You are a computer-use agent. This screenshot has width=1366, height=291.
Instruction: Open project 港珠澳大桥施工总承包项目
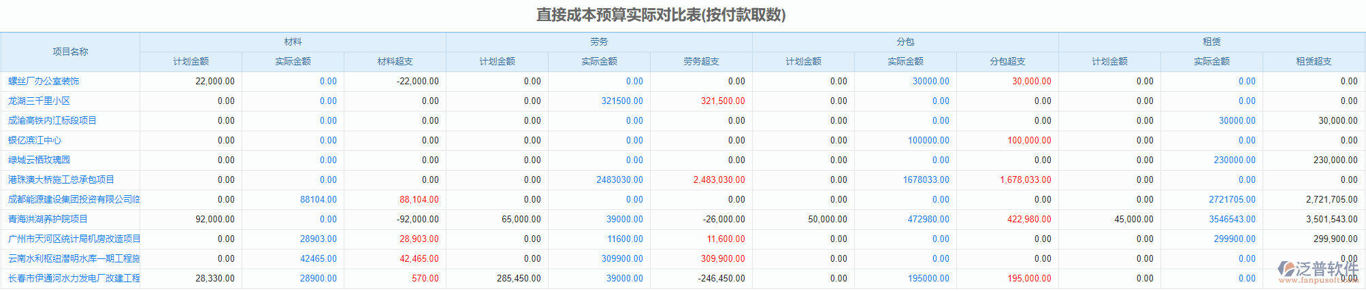[x=61, y=179]
